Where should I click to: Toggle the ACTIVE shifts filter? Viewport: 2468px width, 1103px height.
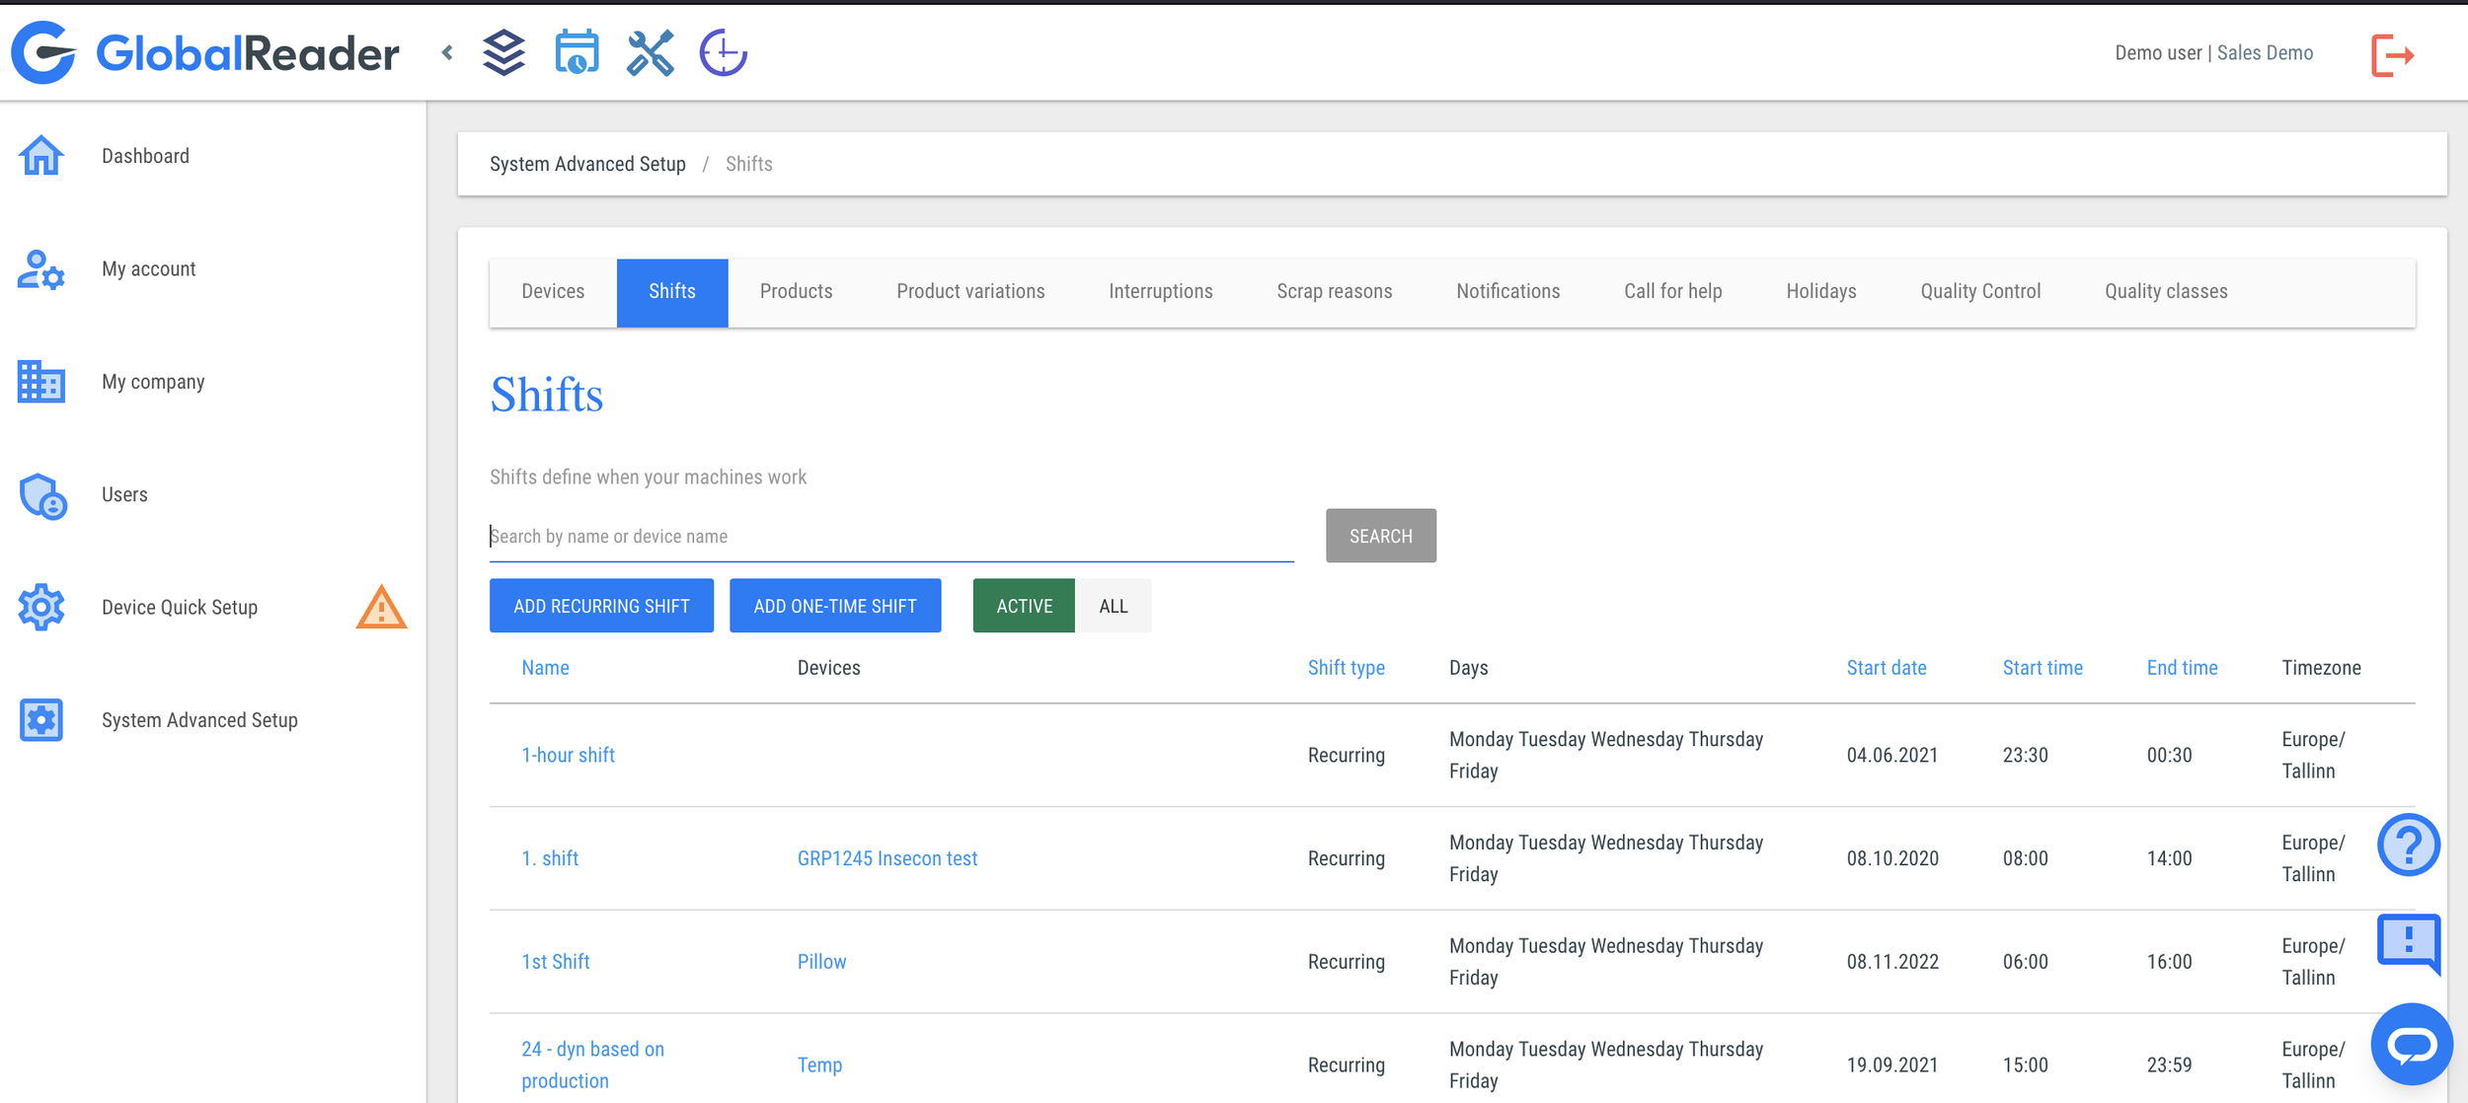tap(1023, 606)
